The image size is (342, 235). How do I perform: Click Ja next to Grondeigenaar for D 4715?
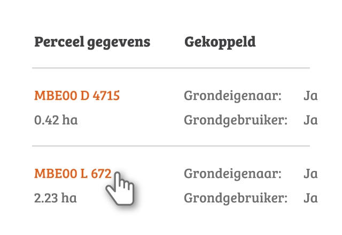point(310,96)
